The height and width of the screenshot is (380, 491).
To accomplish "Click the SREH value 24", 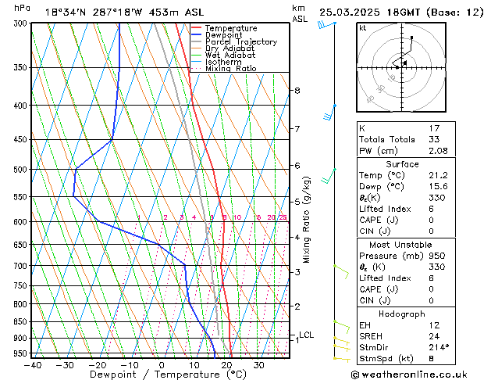I will tap(434, 336).
